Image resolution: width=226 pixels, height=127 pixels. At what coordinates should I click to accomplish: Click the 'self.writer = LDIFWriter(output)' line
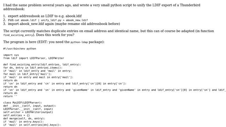pos(28,112)
